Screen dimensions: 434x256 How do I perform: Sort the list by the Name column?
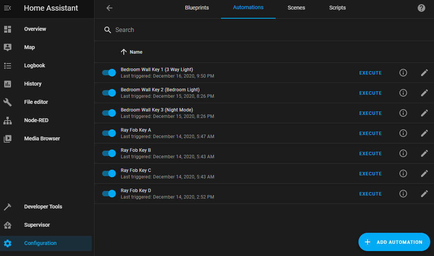coord(136,52)
